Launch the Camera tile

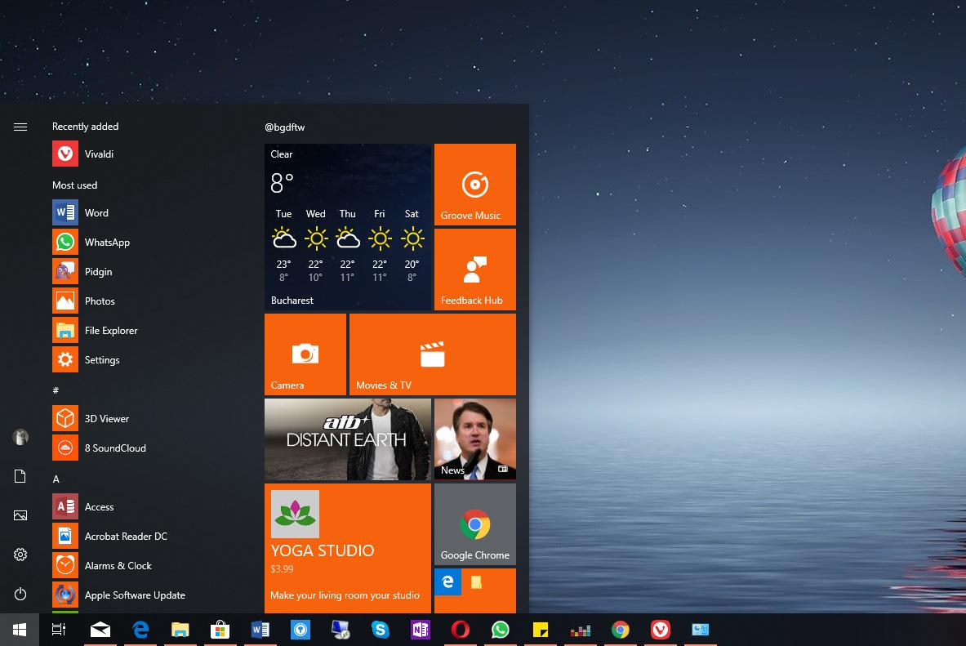[305, 354]
